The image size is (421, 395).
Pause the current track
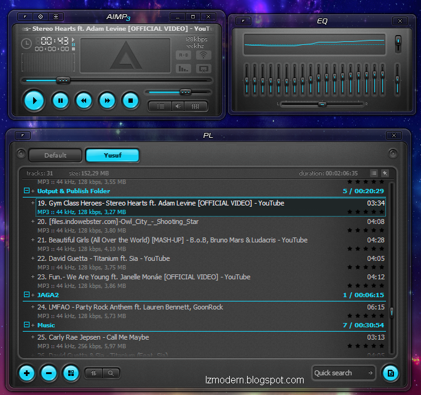[60, 101]
